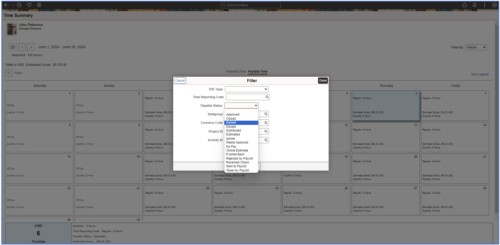Click the Done button in the Filter dialog
This screenshot has width=500, height=245.
point(323,80)
